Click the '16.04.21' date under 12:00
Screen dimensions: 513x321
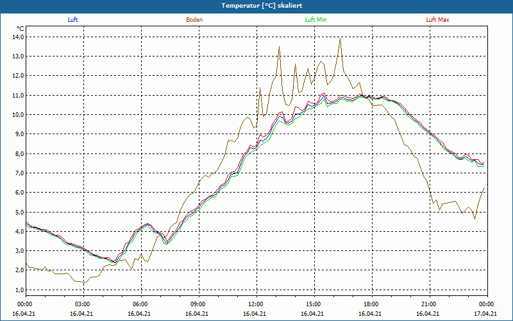(255, 313)
